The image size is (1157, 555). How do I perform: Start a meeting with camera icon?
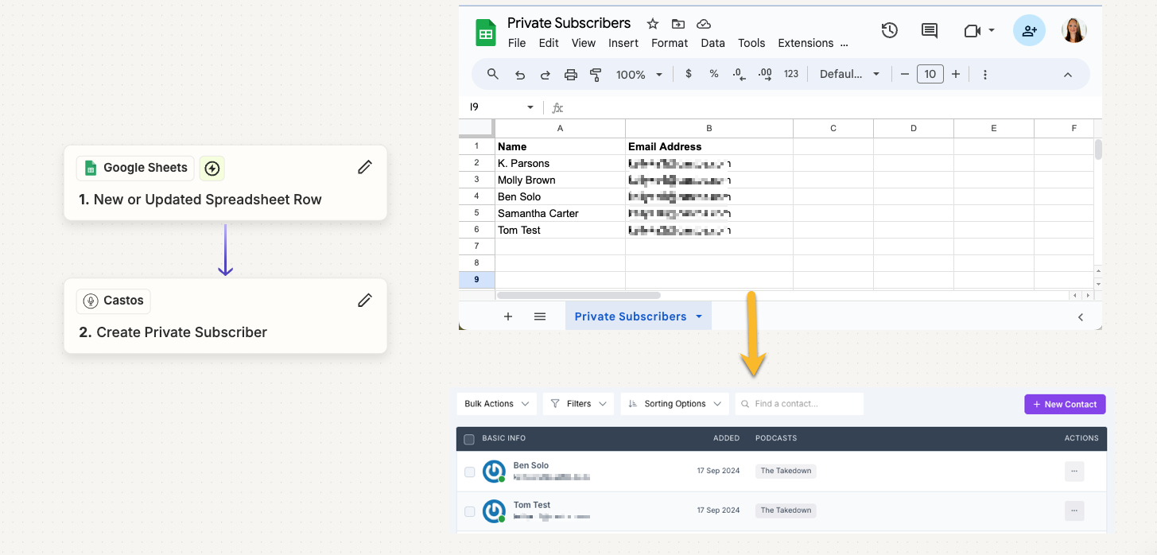972,30
